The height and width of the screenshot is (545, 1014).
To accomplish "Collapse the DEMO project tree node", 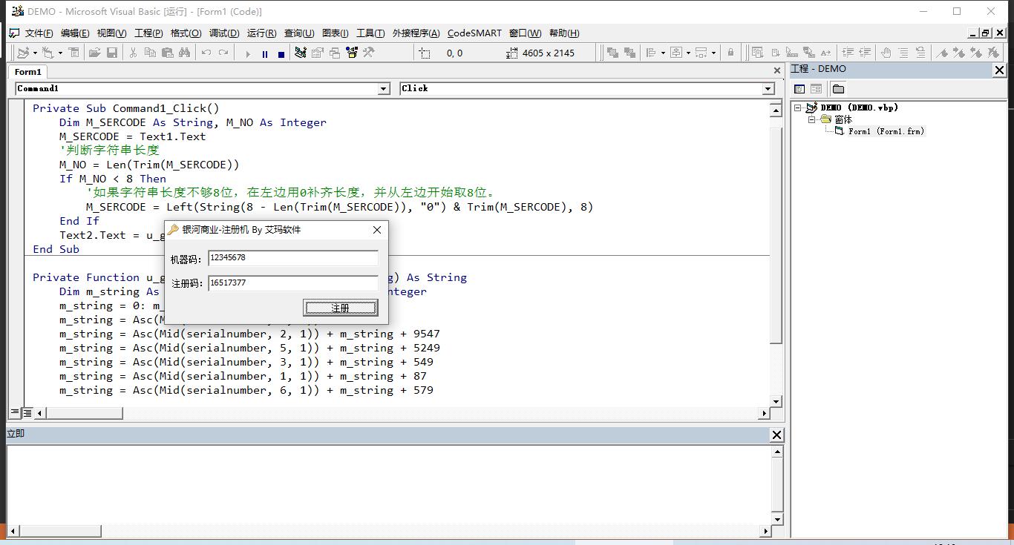I will pyautogui.click(x=797, y=107).
